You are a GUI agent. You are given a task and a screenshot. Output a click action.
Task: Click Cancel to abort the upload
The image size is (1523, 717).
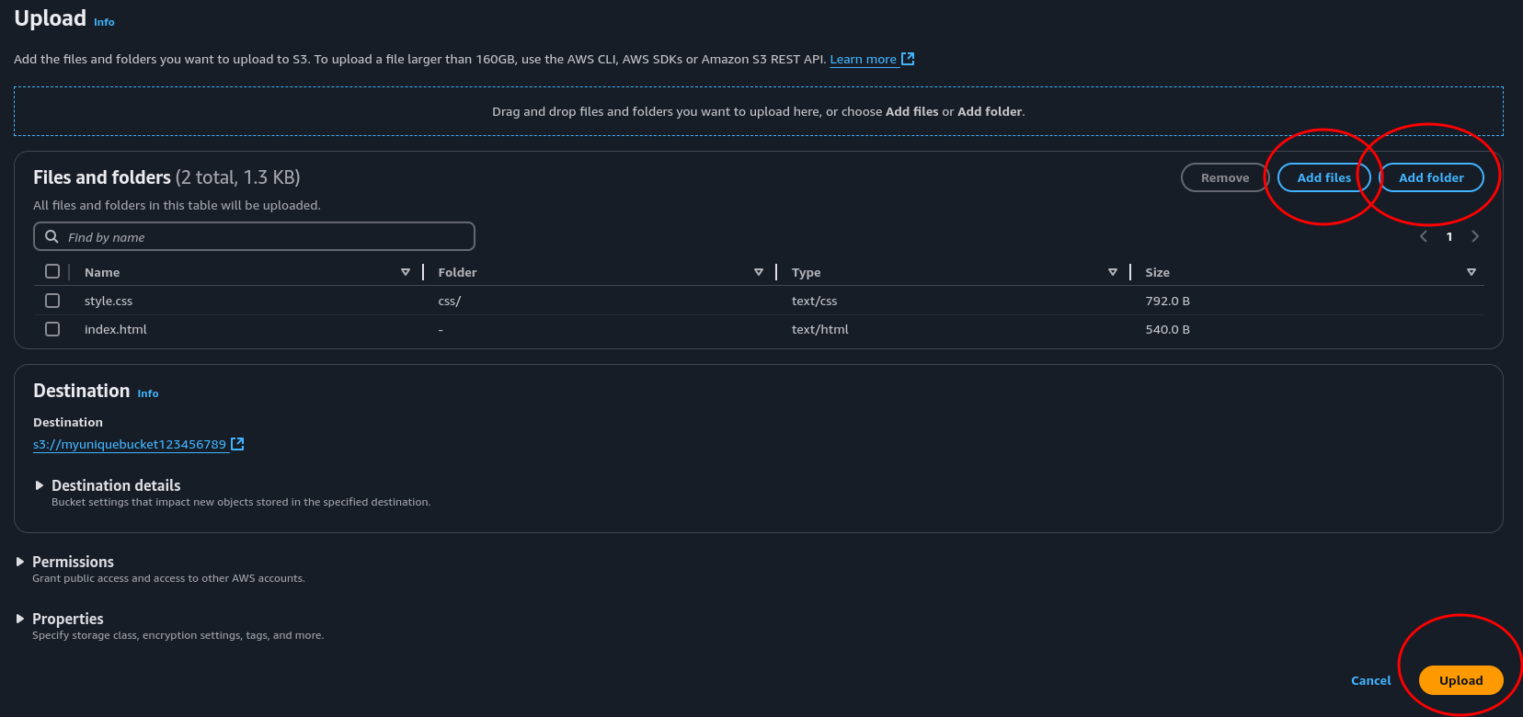pos(1370,680)
